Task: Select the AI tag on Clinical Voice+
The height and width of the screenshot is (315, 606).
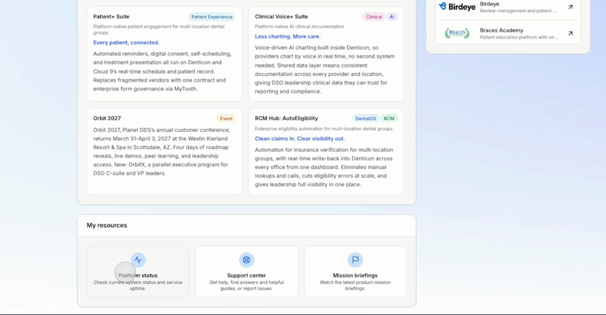Action: tap(392, 17)
